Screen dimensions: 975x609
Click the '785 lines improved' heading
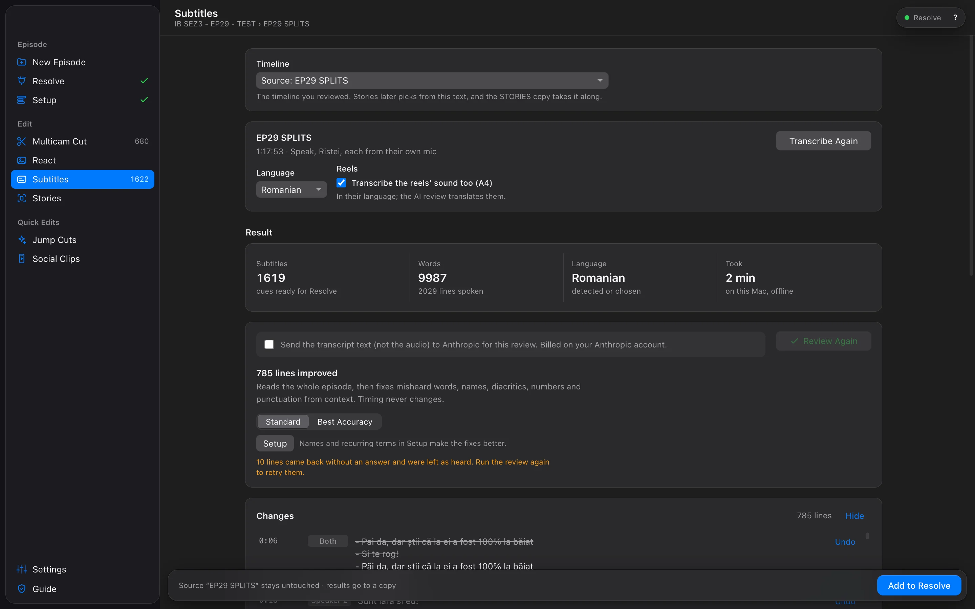coord(297,373)
